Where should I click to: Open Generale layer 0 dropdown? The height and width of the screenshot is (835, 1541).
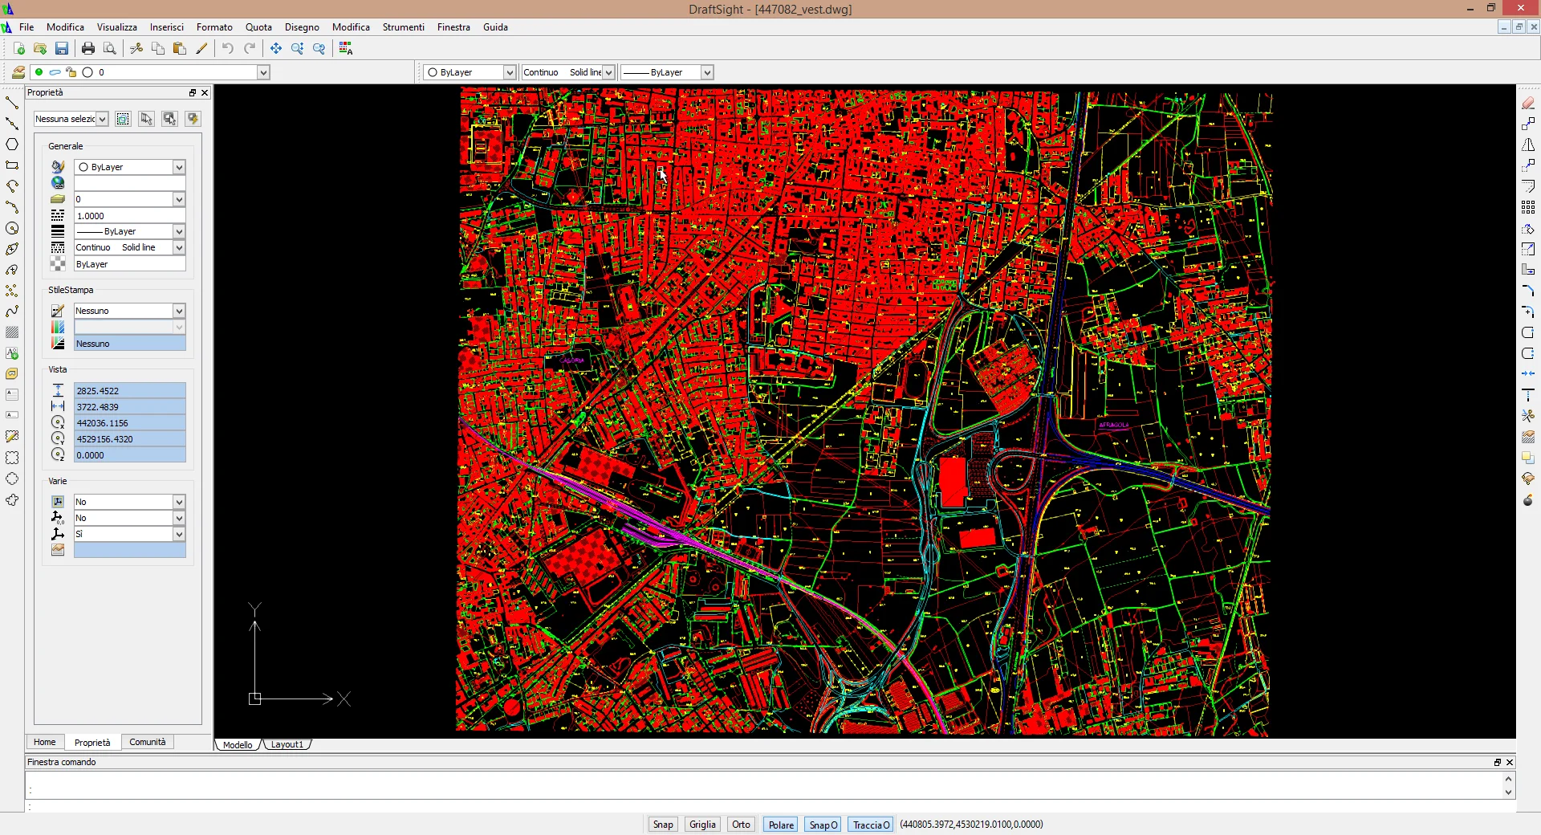[x=179, y=199]
